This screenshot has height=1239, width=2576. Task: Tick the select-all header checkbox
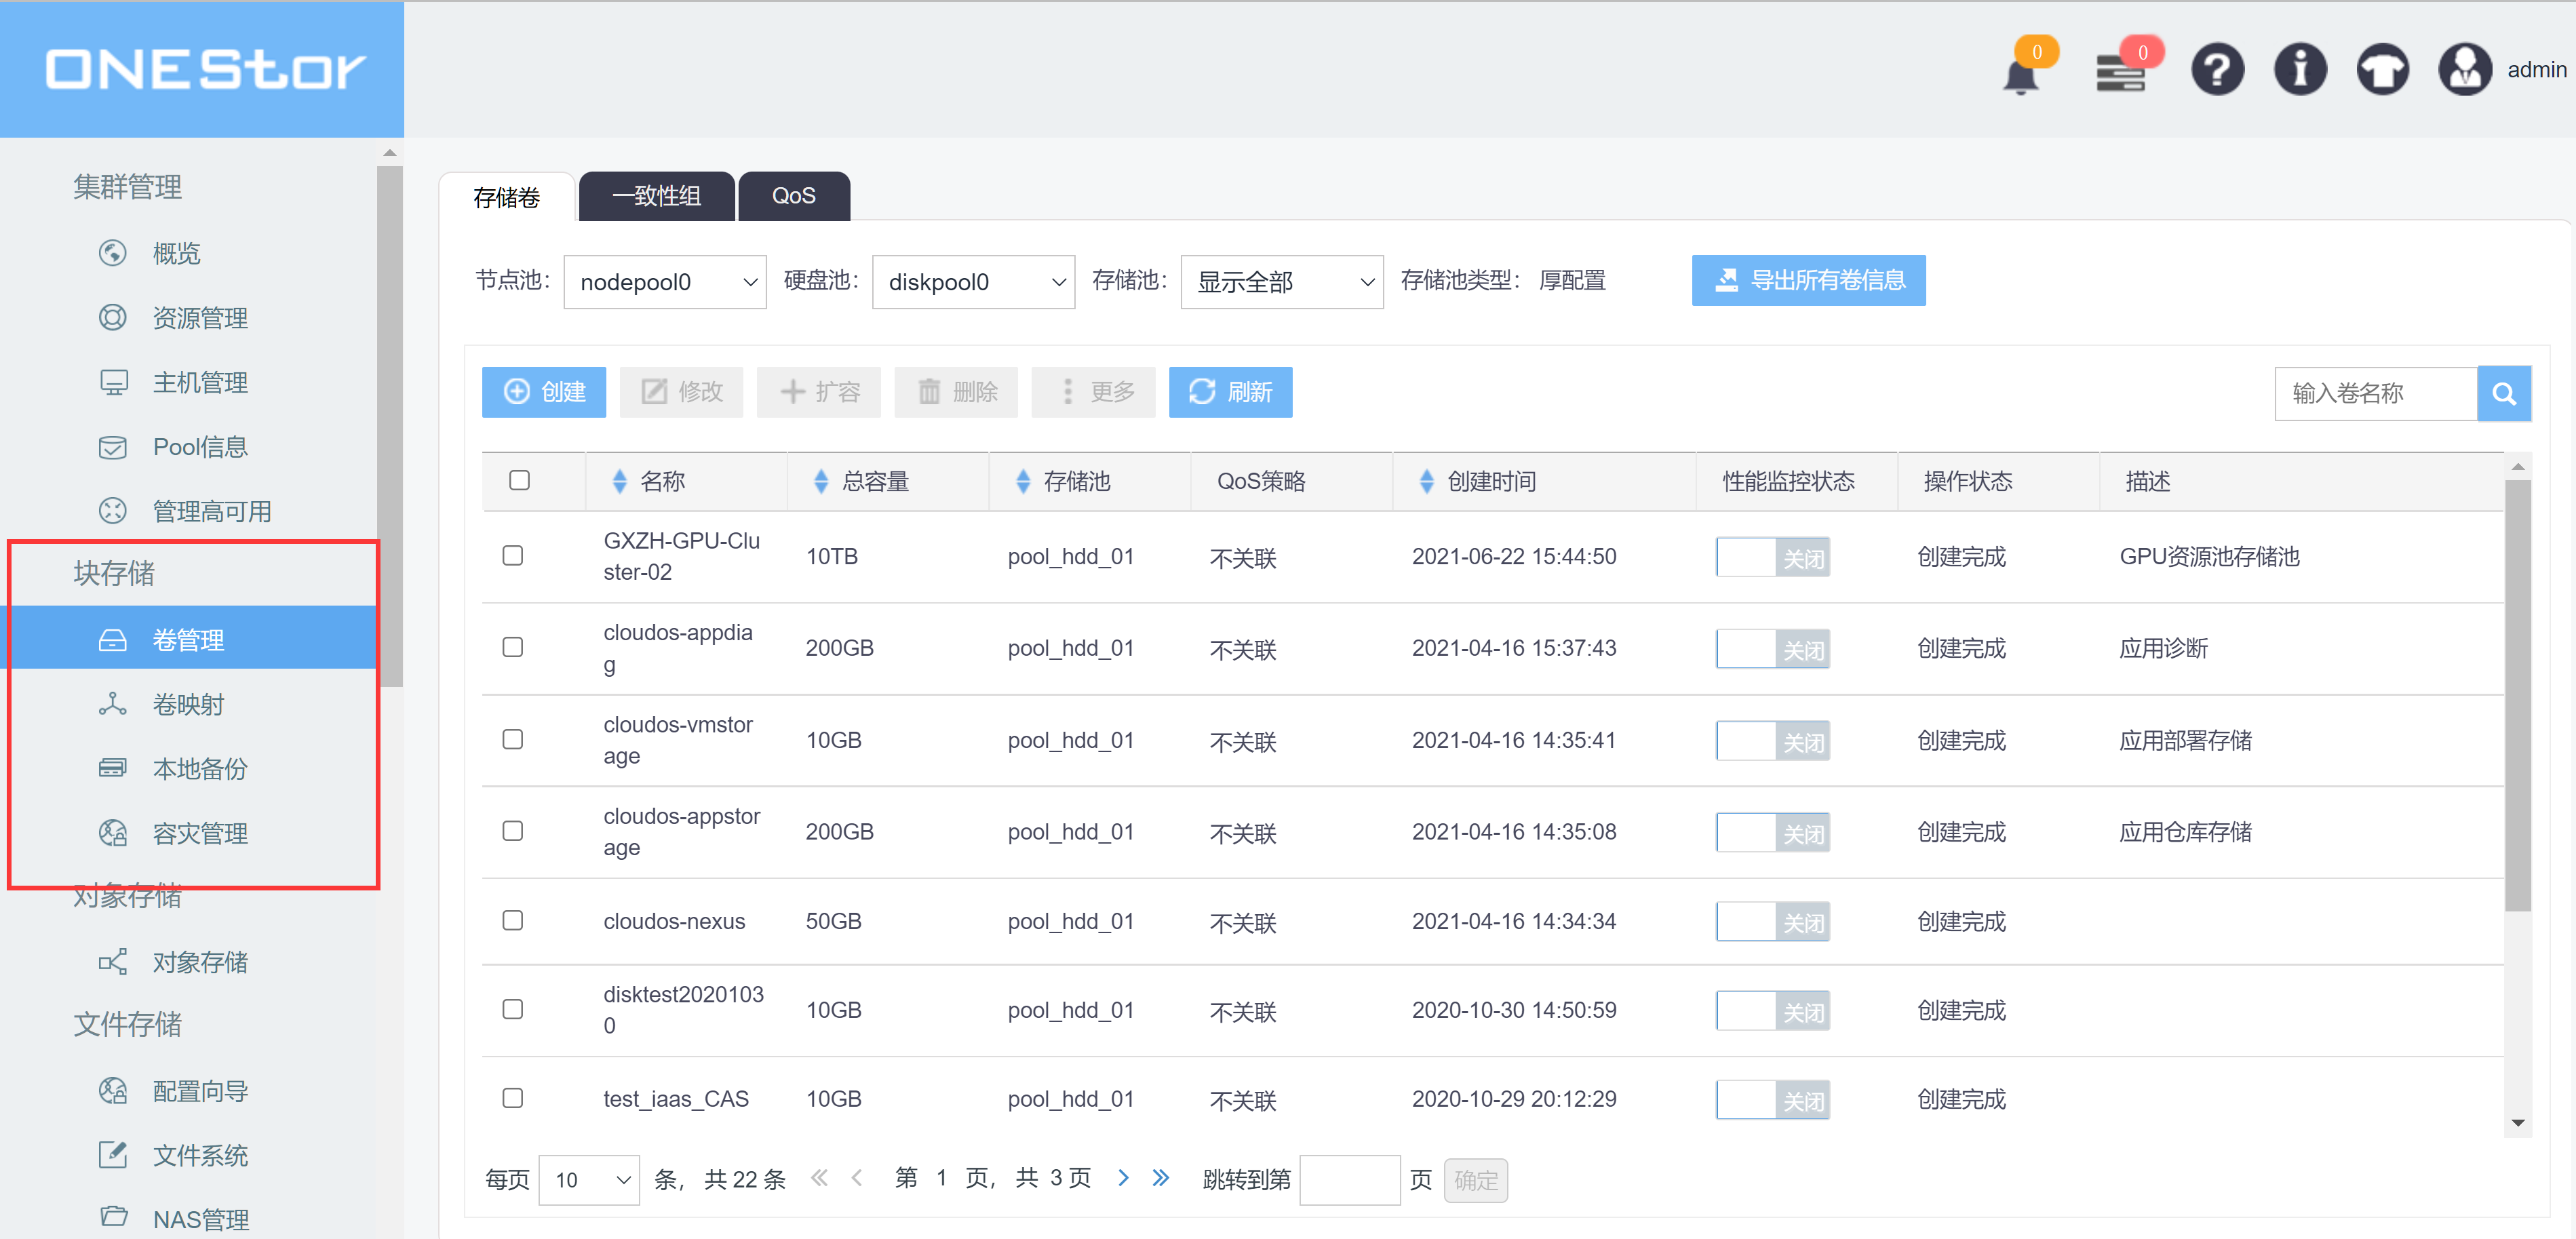tap(519, 480)
